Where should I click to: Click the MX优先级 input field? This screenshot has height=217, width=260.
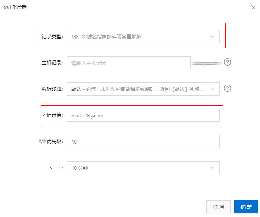[x=143, y=142]
